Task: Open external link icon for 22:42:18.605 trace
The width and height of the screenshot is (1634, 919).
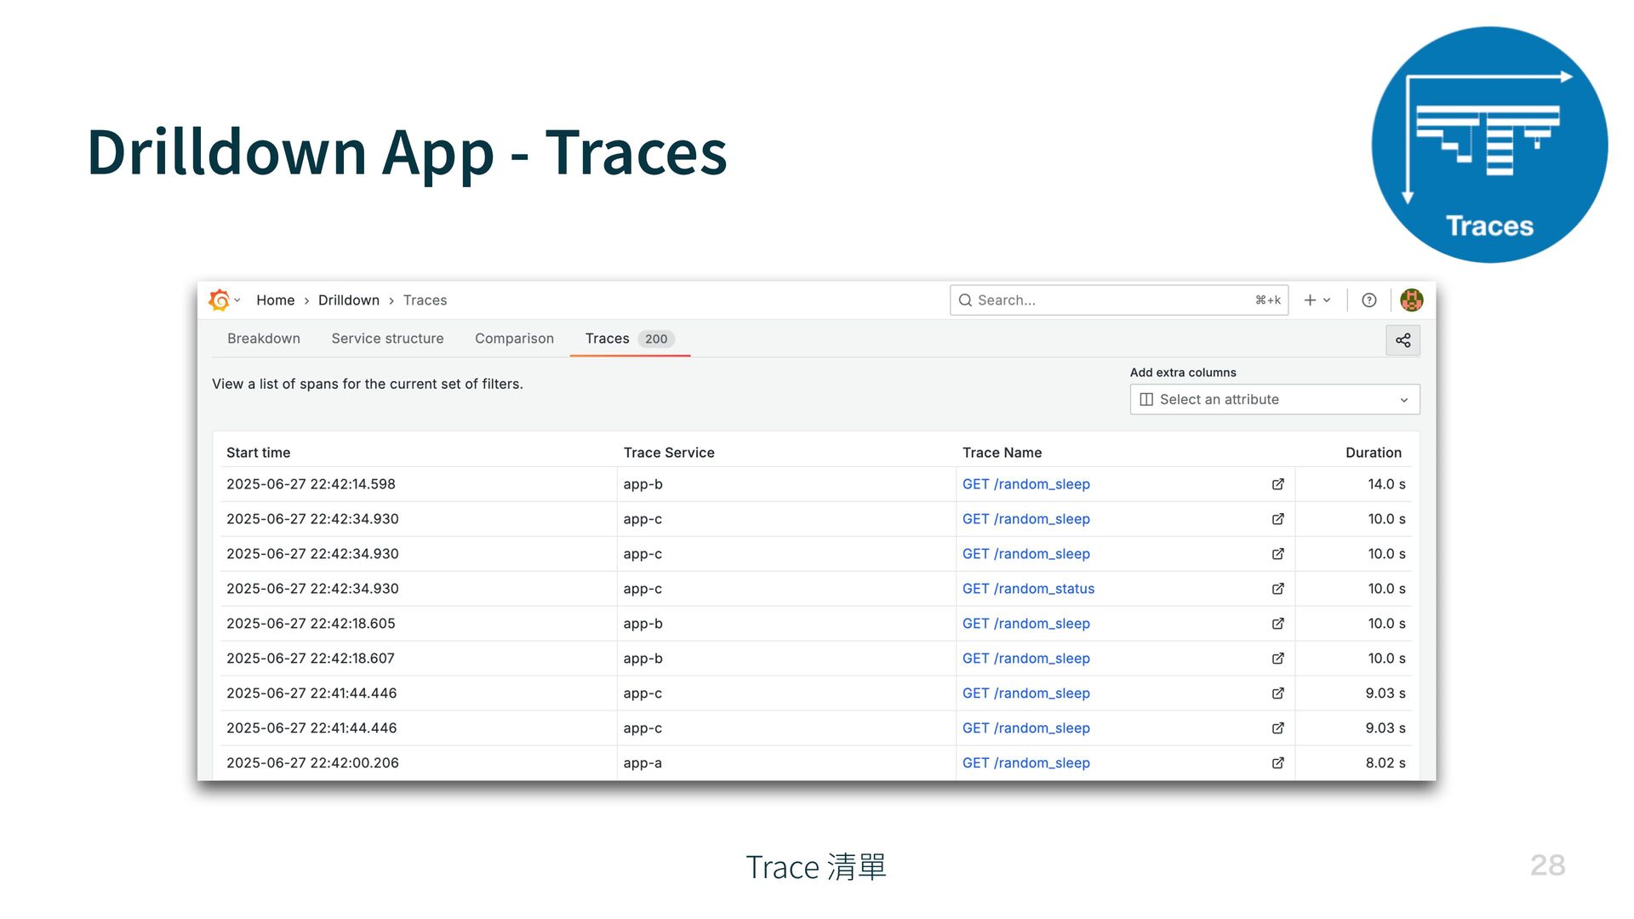Action: pos(1277,624)
